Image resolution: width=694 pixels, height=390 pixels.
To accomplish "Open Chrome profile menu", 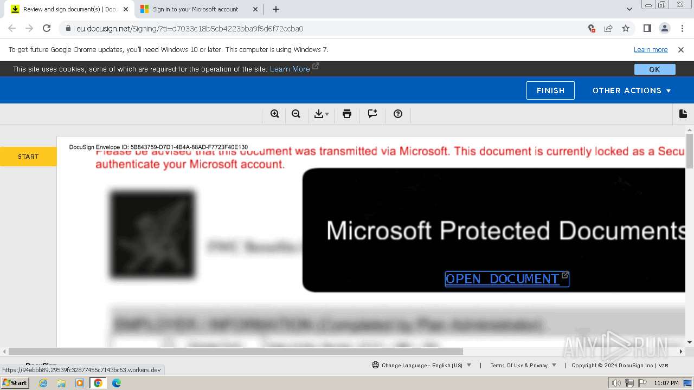I will coord(665,29).
